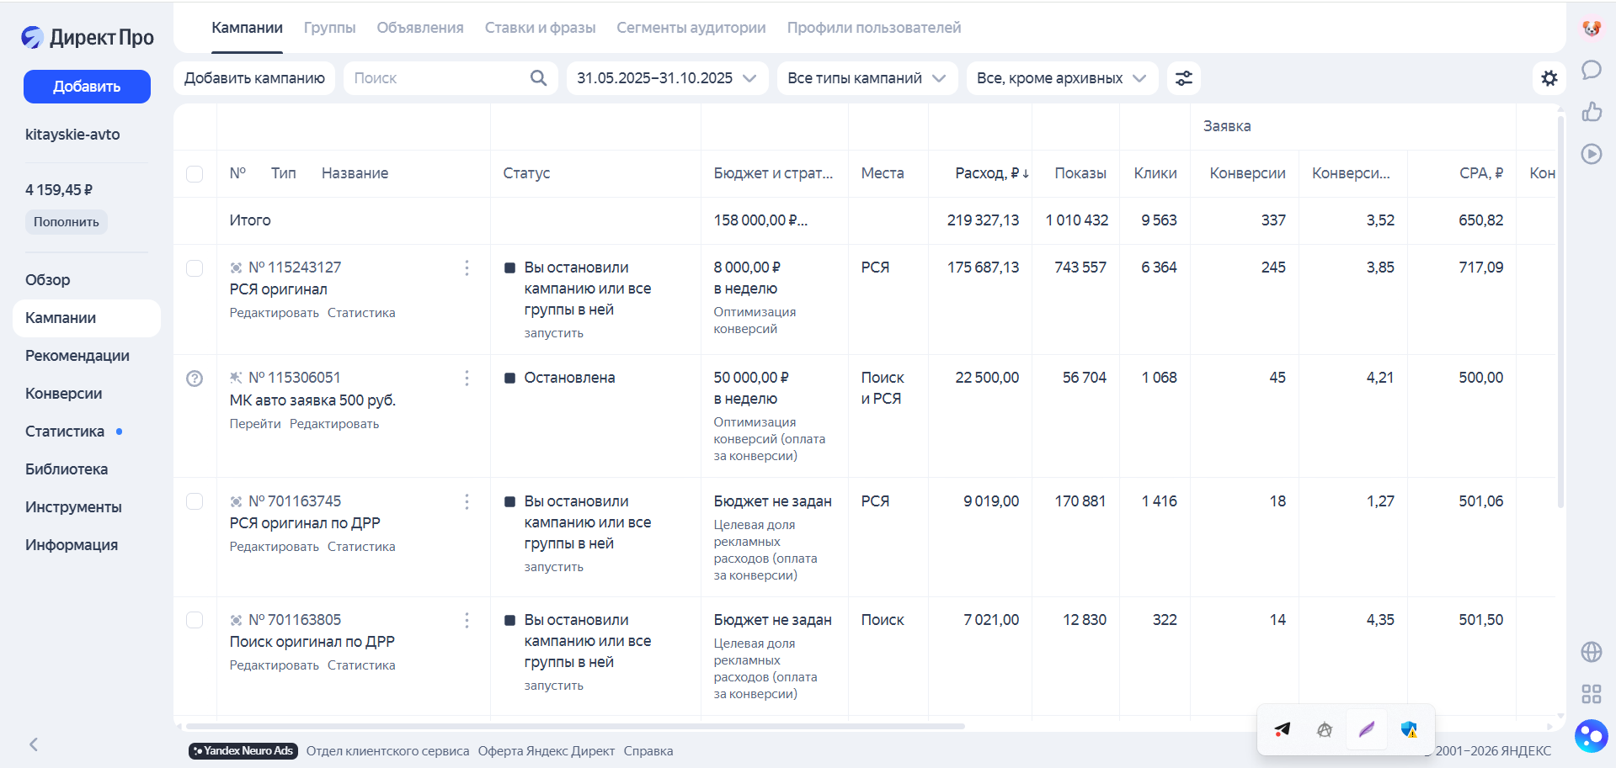Click the question mark icon beside campaign 115306051
This screenshot has width=1616, height=768.
pyautogui.click(x=195, y=379)
